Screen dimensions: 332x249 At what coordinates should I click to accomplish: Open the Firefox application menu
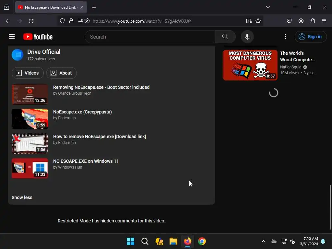(x=324, y=21)
